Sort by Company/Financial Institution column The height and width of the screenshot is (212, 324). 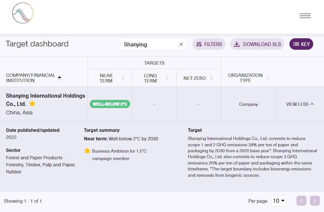pos(60,78)
